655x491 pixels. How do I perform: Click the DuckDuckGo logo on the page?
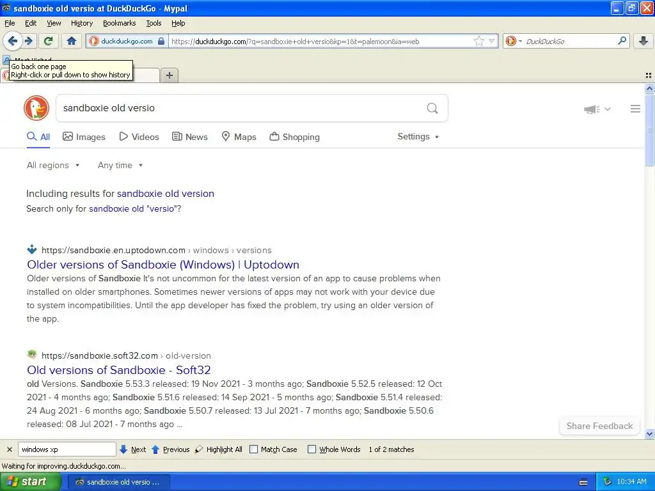pos(36,108)
